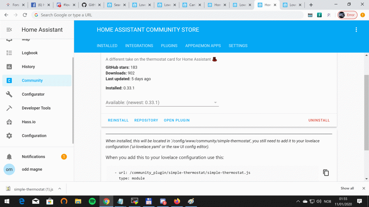Click the address bar search field
The height and width of the screenshot is (207, 369).
(x=168, y=15)
